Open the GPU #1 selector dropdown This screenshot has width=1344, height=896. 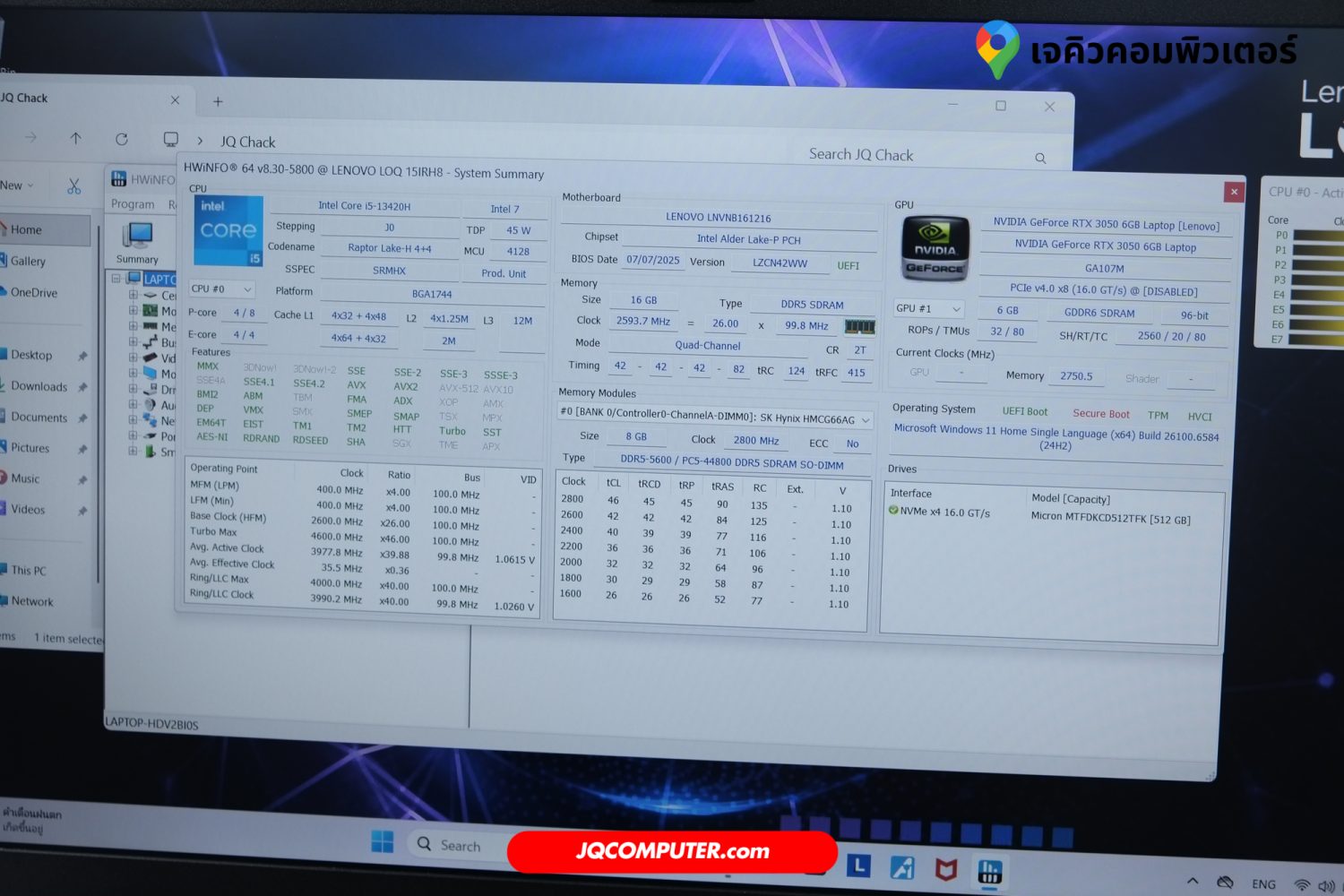pos(929,308)
